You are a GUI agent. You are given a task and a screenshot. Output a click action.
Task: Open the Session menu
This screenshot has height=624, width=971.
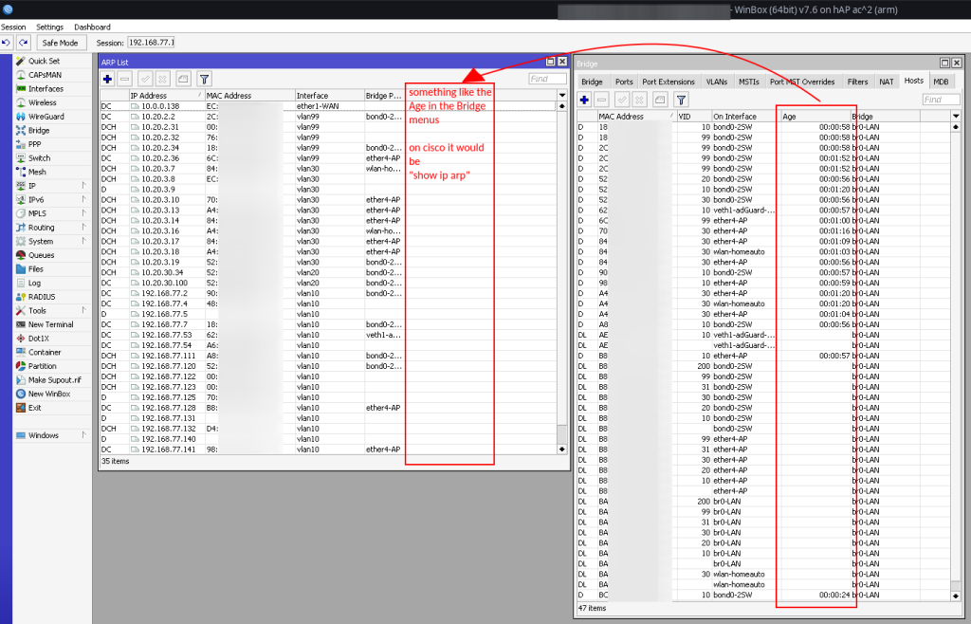(13, 27)
